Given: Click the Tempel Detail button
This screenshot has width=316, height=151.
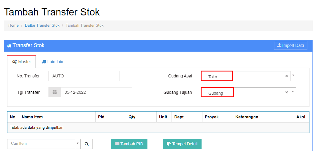Looking at the screenshot, I should [182, 144].
